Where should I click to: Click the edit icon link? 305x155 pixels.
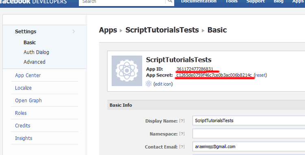pos(163,84)
